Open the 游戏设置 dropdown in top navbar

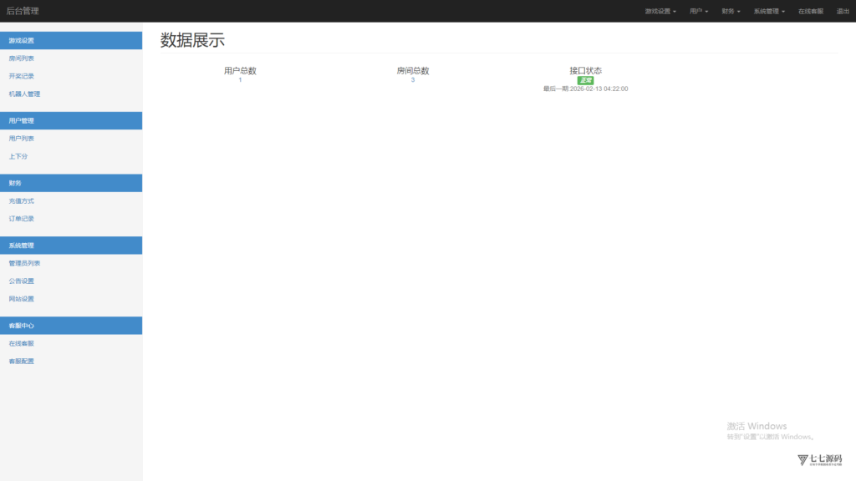660,12
